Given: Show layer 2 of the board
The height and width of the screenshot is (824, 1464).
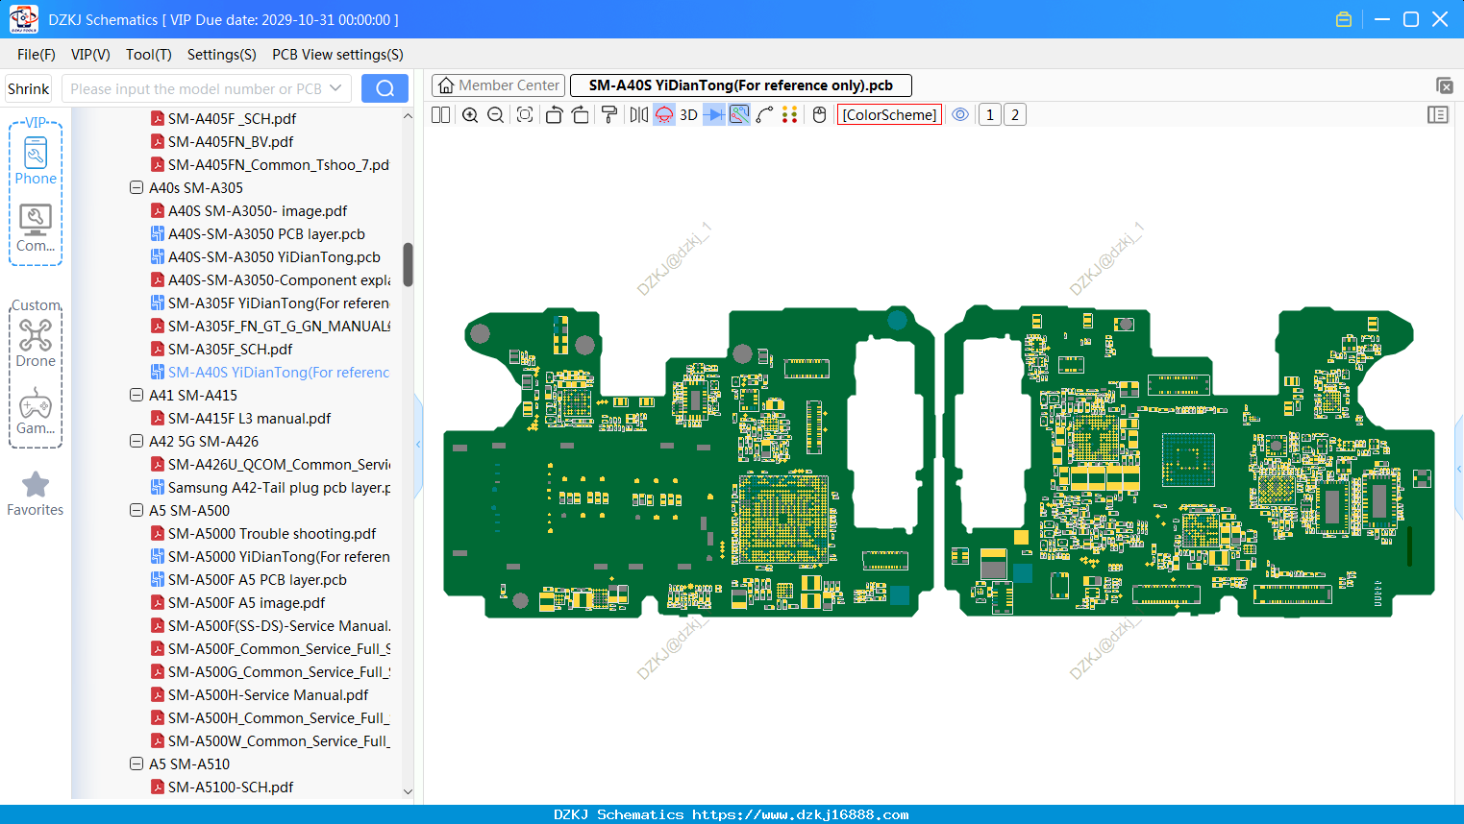Looking at the screenshot, I should tap(1015, 115).
